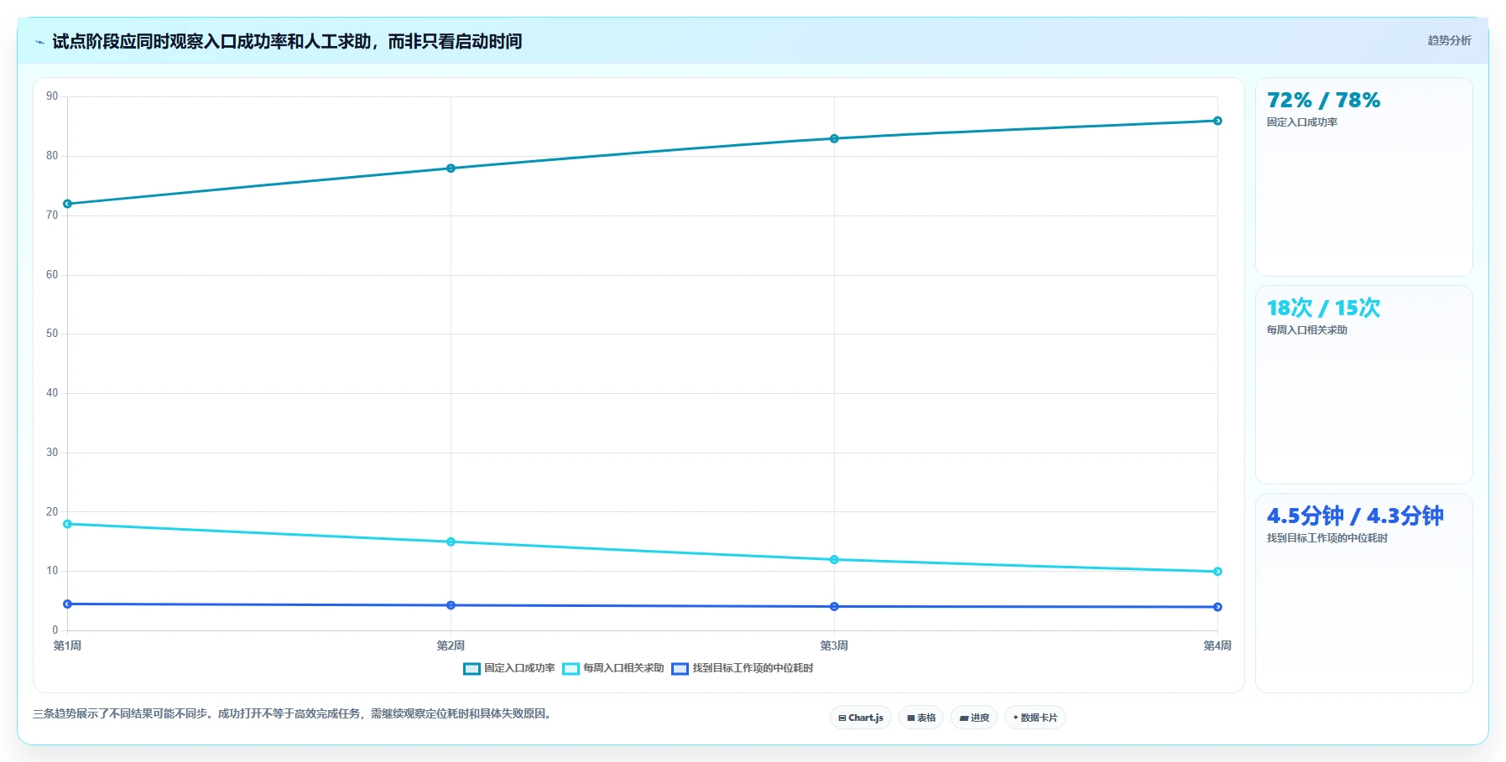Click the 4.5分钟 / 4.3分钟 card value
The width and height of the screenshot is (1506, 762).
click(1355, 516)
